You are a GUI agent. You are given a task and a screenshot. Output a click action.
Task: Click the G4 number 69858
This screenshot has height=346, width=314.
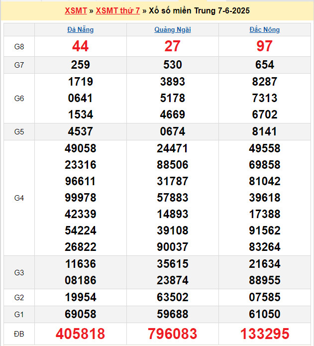265,165
